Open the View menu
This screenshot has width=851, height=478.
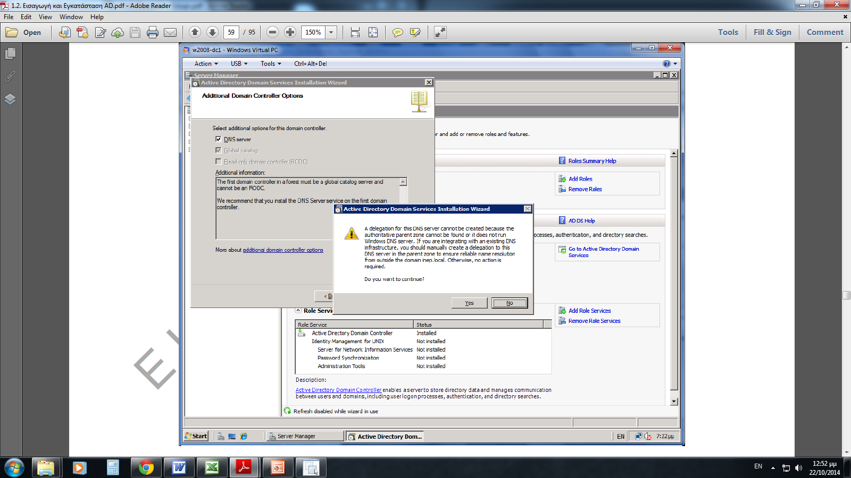coord(45,17)
